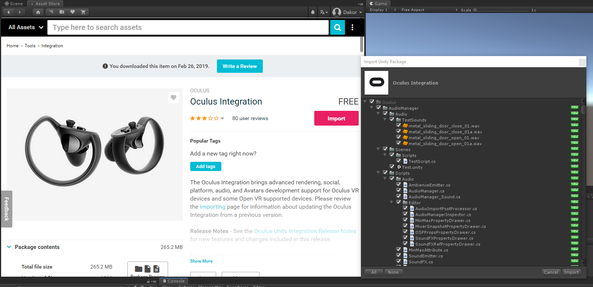This screenshot has height=287, width=593.
Task: Open the Free Aspect dropdown
Action: [x=429, y=10]
